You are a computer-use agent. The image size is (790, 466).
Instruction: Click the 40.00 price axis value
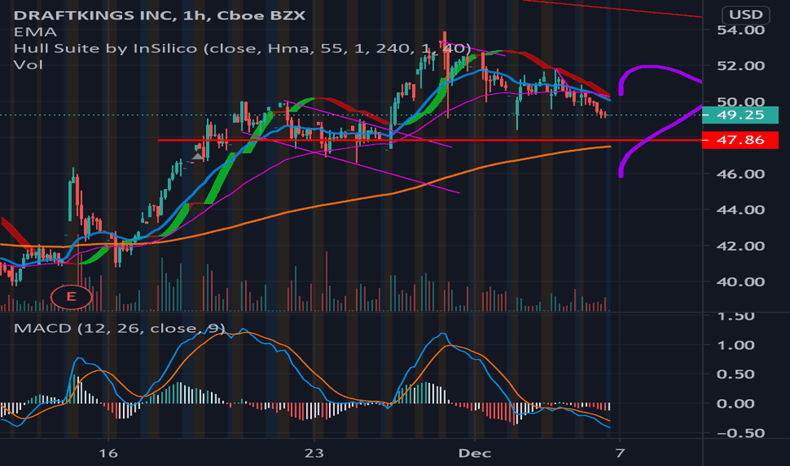click(740, 281)
